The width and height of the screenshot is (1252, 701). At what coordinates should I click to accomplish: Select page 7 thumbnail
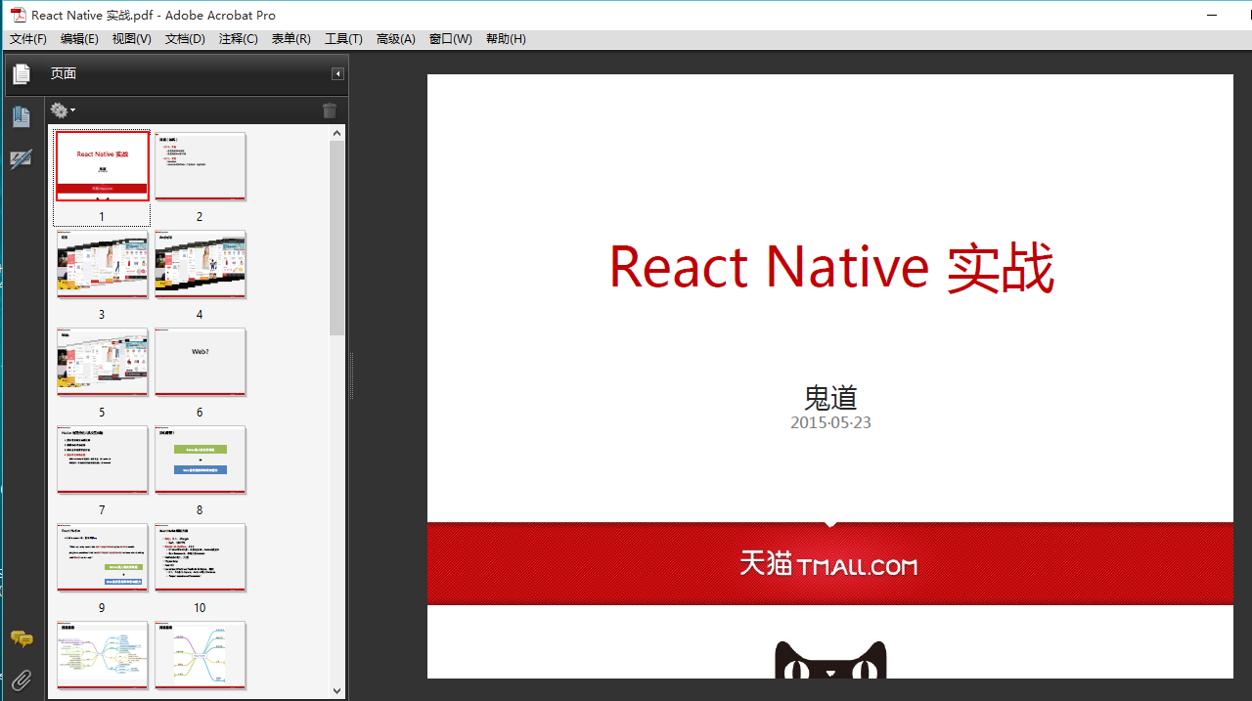[x=103, y=460]
